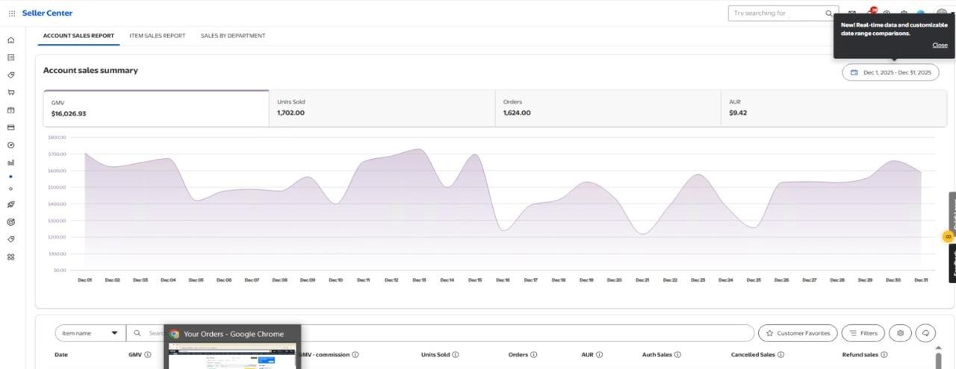Open the bar chart analytics icon in sidebar
The image size is (956, 369).
pos(10,163)
